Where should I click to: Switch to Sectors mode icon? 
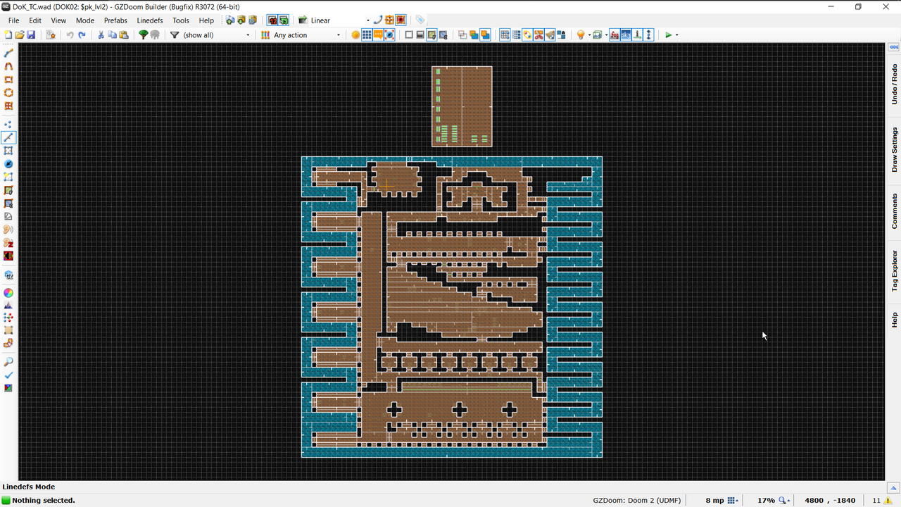(x=8, y=151)
